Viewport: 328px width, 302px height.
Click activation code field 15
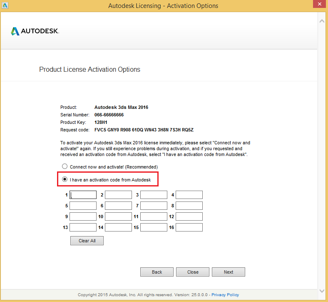point(154,227)
